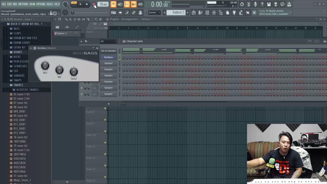The height and width of the screenshot is (184, 327).
Task: Open the FILE menu
Action: click(x=4, y=4)
